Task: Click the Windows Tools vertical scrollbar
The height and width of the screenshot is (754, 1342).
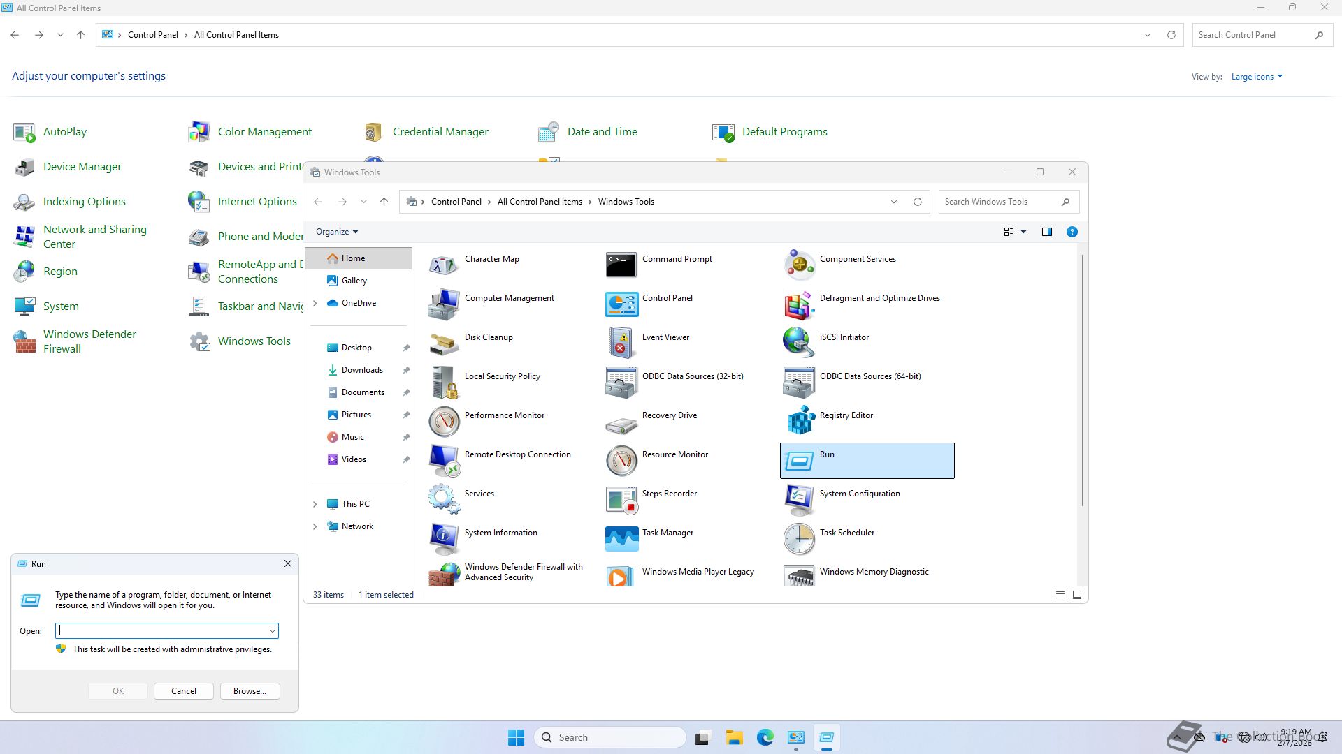Action: [1082, 380]
